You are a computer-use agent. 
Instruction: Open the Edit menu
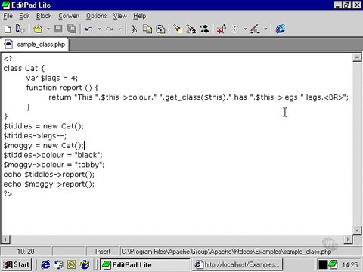[x=24, y=16]
